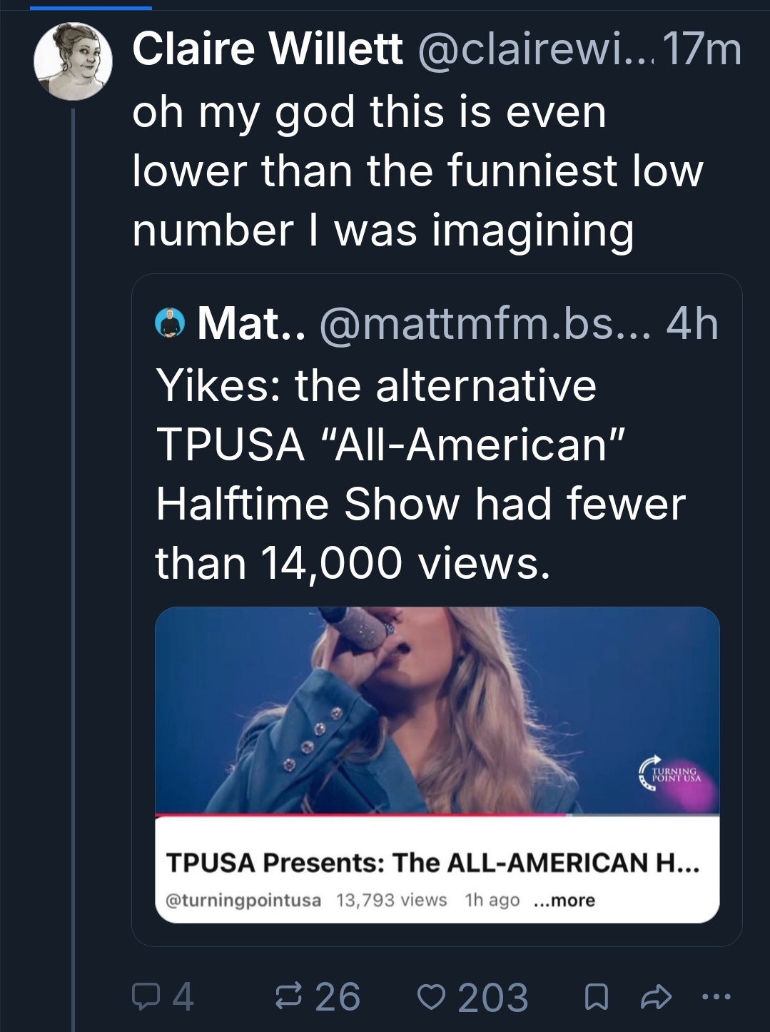Click the 17m post timestamp
770x1032 pixels.
coord(702,50)
